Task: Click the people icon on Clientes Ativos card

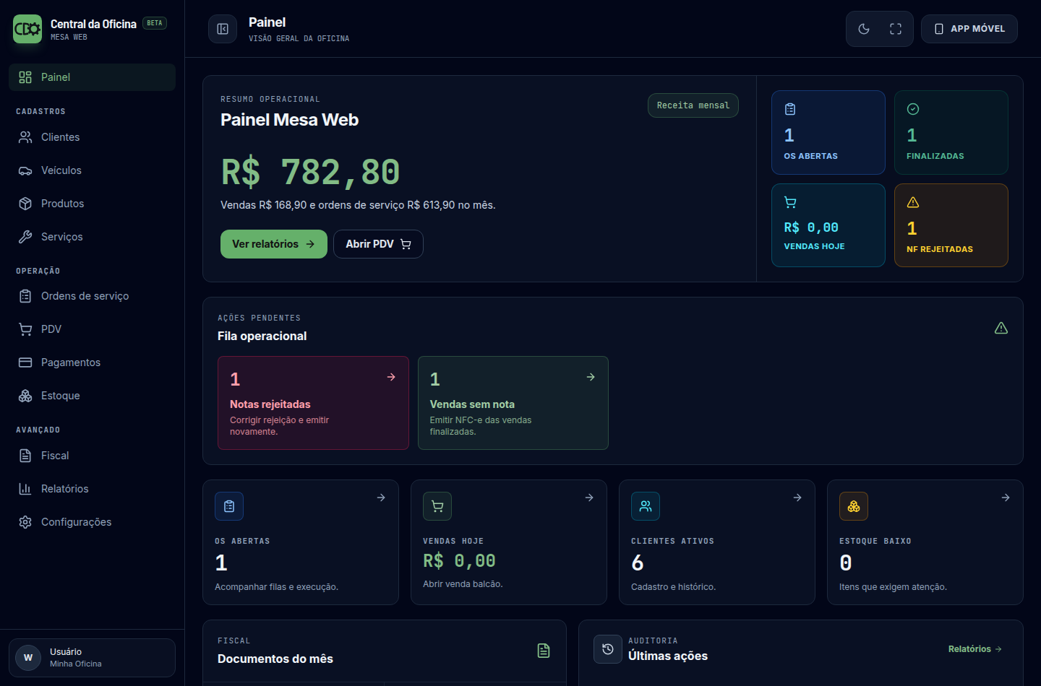Action: point(646,506)
